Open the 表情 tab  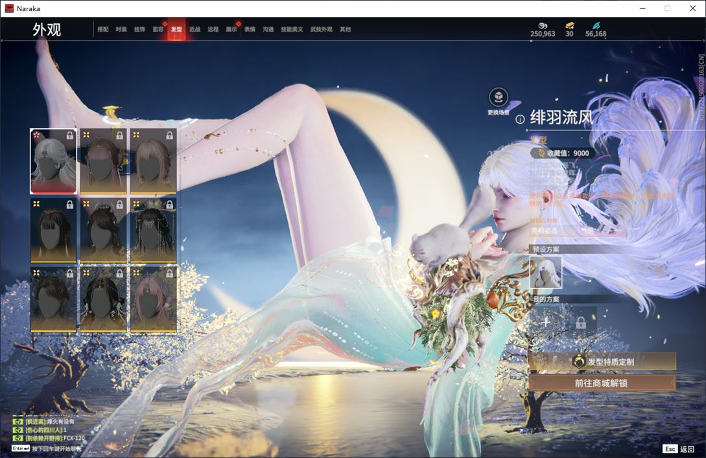point(250,29)
